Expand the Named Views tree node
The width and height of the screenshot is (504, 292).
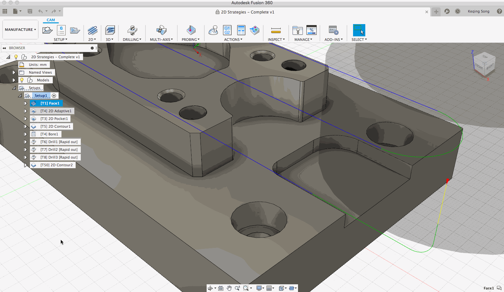pos(14,72)
